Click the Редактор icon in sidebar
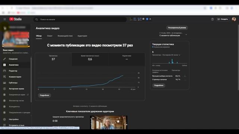Viewport: 239px width, 134px height. [4, 71]
